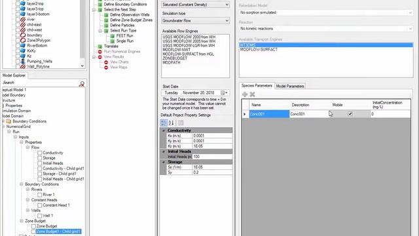Select MT3DMS transport engine
The height and width of the screenshot is (236, 419).
pyautogui.click(x=326, y=45)
